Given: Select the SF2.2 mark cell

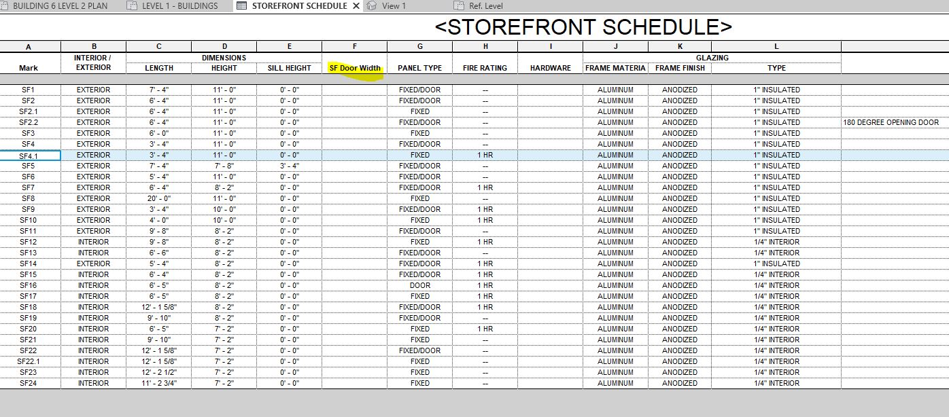Looking at the screenshot, I should click(29, 122).
